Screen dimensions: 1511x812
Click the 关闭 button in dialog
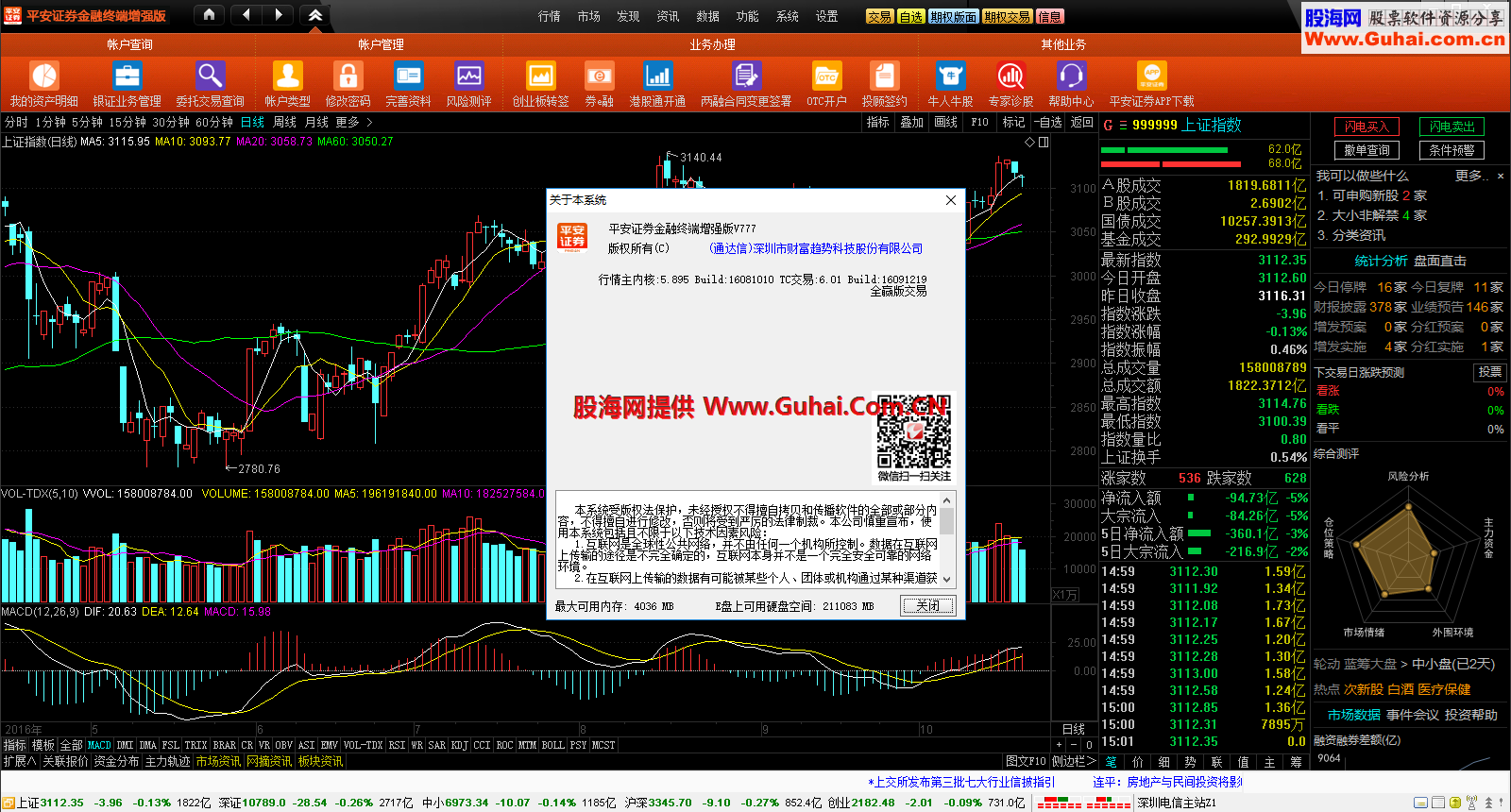928,606
